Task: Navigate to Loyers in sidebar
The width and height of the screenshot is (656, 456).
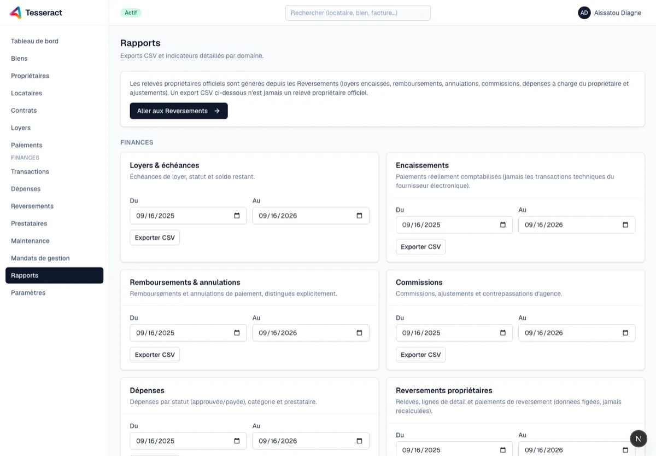Action: 54,128
